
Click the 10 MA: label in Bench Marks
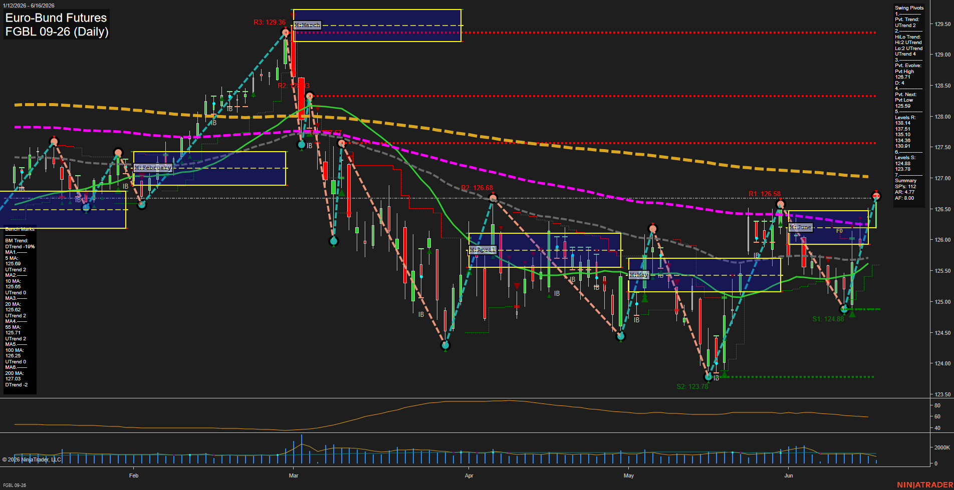(13, 281)
